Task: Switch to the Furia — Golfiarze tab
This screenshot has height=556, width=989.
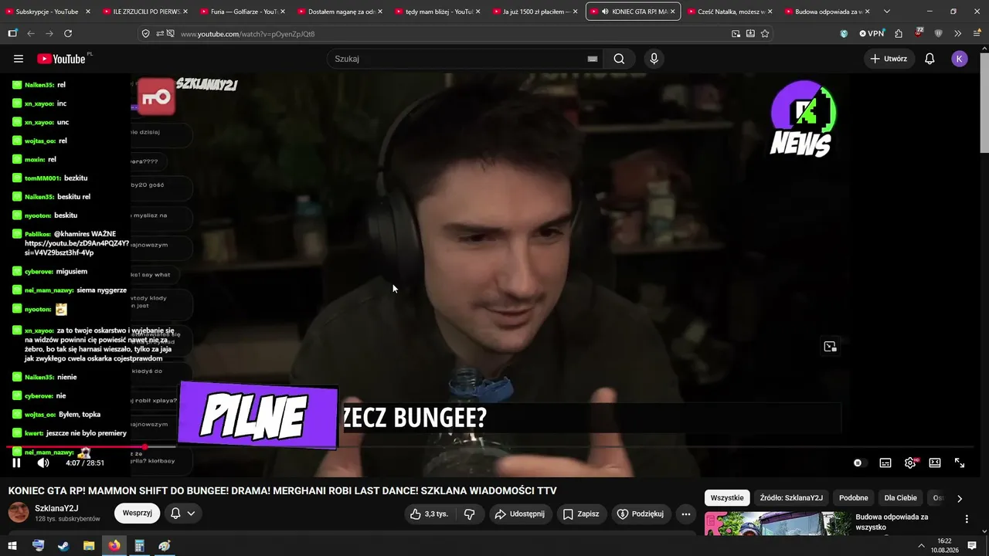Action: pyautogui.click(x=243, y=12)
